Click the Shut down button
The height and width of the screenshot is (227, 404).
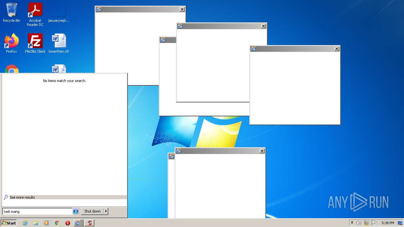(x=92, y=211)
